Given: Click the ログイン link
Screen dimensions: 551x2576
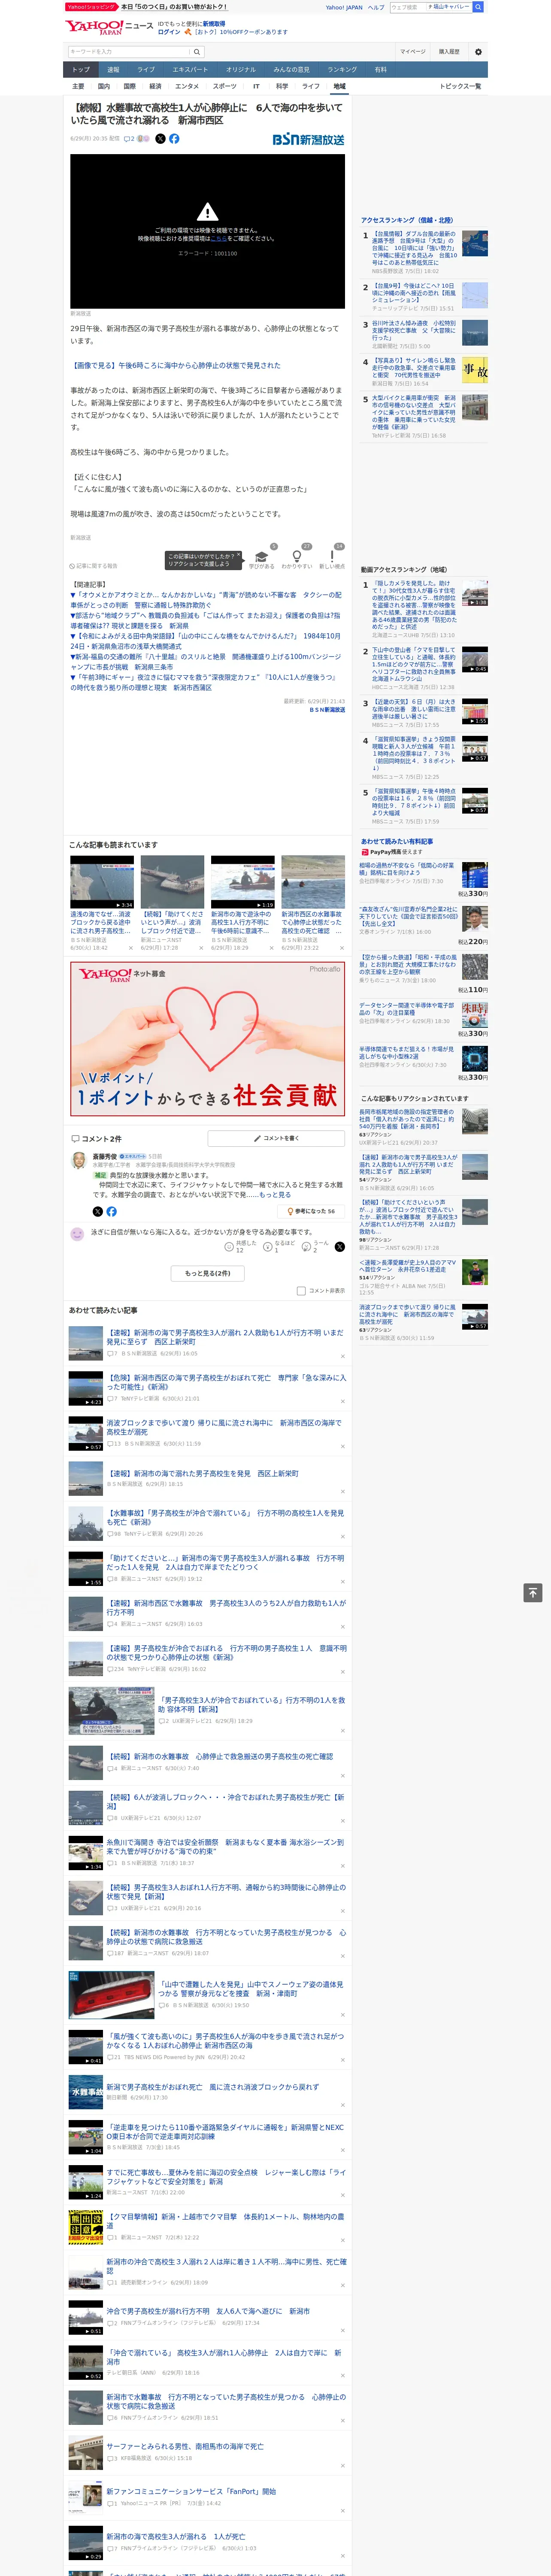Looking at the screenshot, I should point(169,32).
